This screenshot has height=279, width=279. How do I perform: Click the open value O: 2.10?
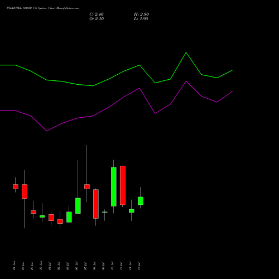click(x=97, y=19)
